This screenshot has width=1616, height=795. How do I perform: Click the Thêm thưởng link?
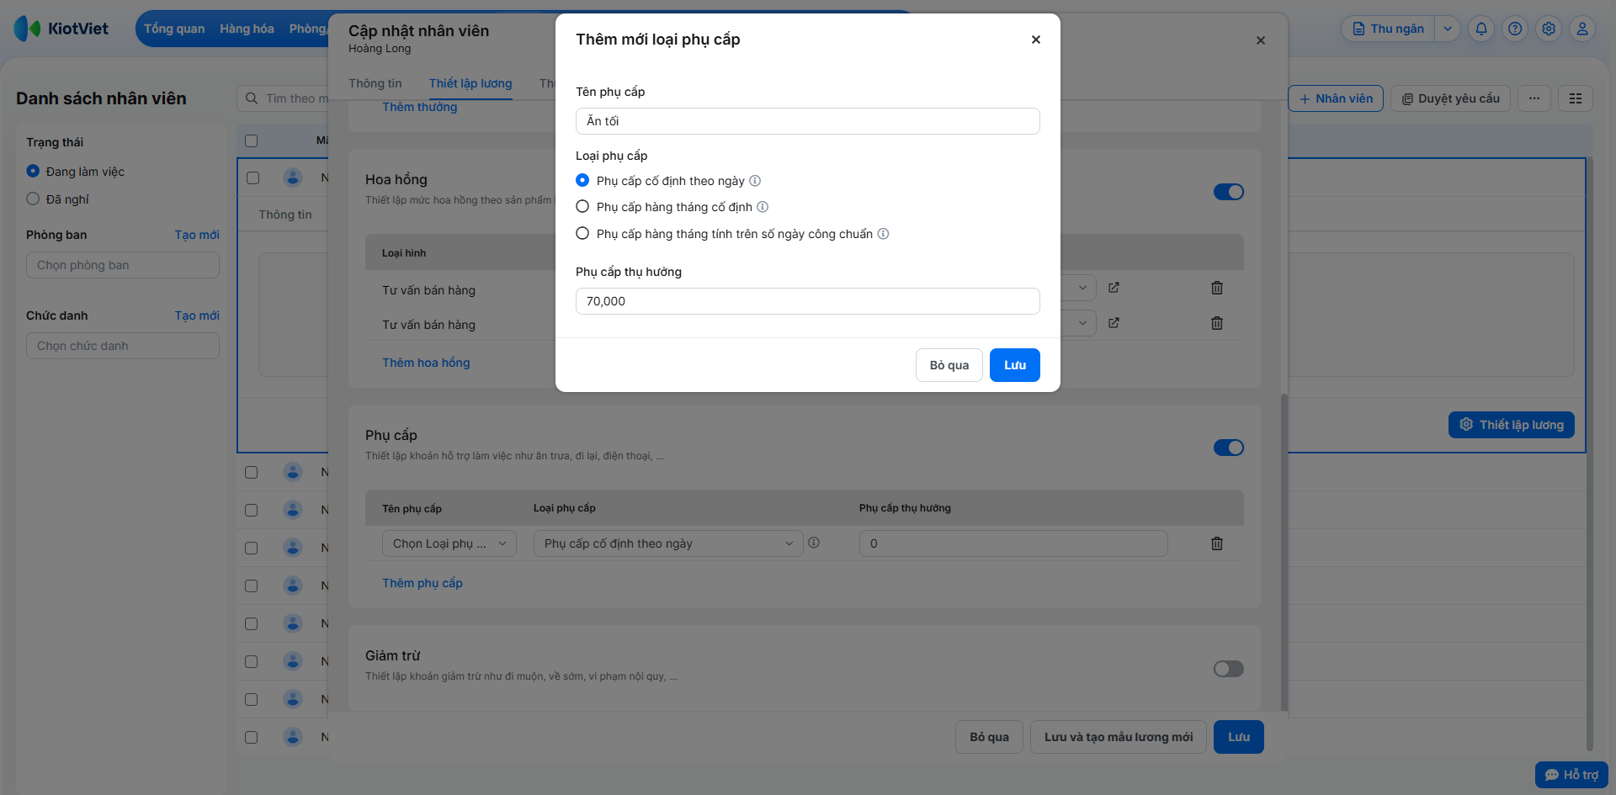coord(420,107)
